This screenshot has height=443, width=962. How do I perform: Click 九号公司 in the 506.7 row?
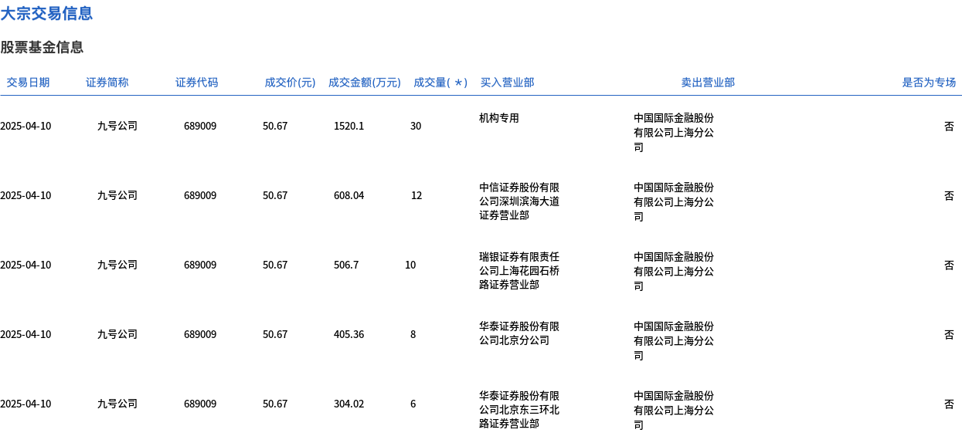click(117, 265)
